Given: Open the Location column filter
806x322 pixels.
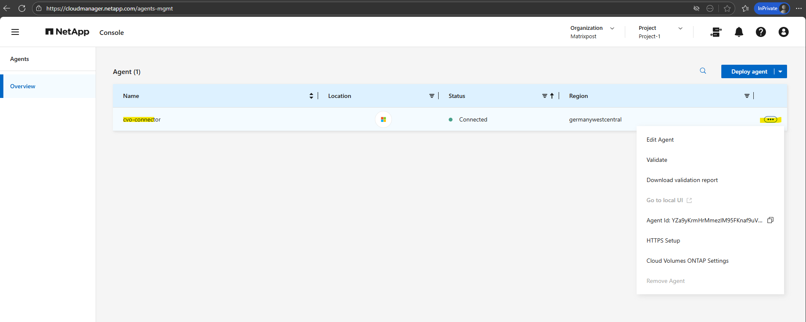Looking at the screenshot, I should tap(432, 96).
